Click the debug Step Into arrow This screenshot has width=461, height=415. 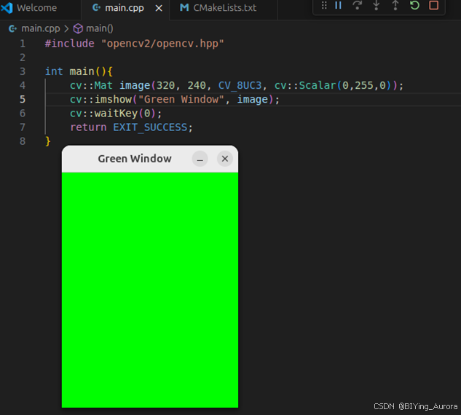click(x=377, y=5)
